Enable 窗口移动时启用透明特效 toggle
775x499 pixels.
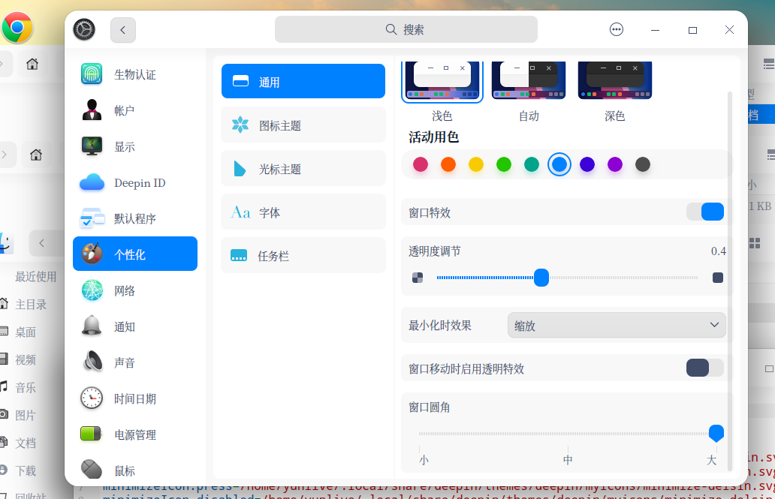[x=705, y=368]
